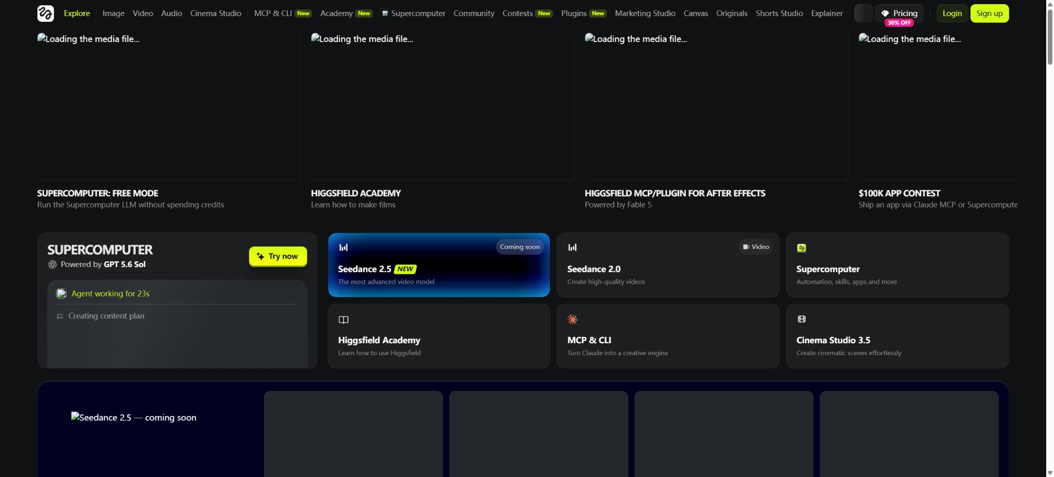Screen dimensions: 1054x477
Task: Go to Shorts Studio in the navbar
Action: point(779,13)
